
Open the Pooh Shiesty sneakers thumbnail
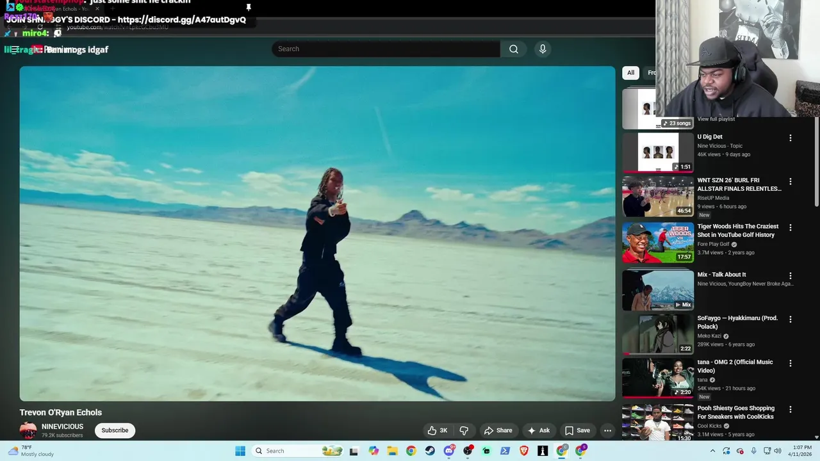click(658, 422)
